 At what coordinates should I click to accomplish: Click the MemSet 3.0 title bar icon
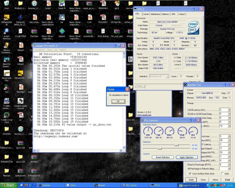[186, 85]
